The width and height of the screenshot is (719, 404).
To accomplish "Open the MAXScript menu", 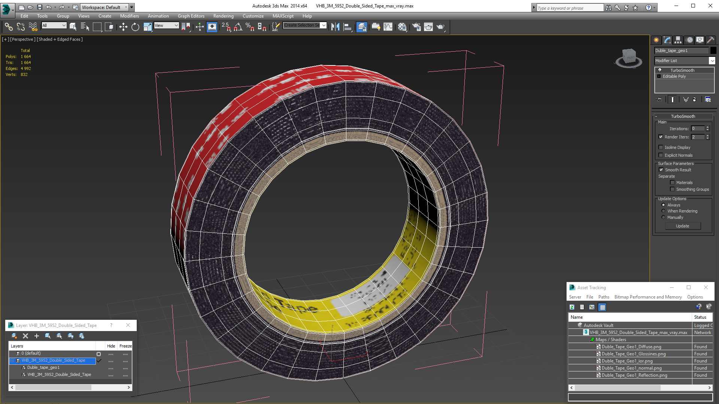I will tap(283, 16).
